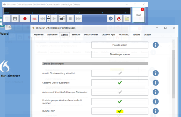Open the Benutzer tab

76,35
